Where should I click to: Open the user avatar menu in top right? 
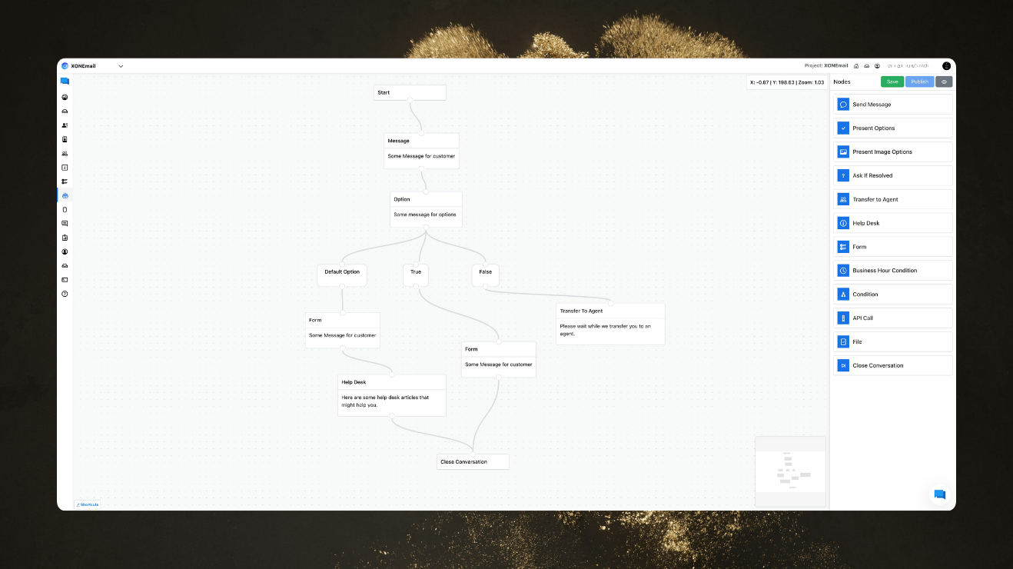tap(946, 66)
